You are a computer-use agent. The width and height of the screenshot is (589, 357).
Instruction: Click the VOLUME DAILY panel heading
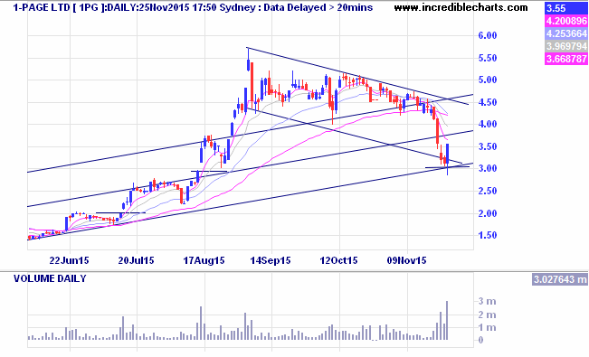(x=50, y=278)
